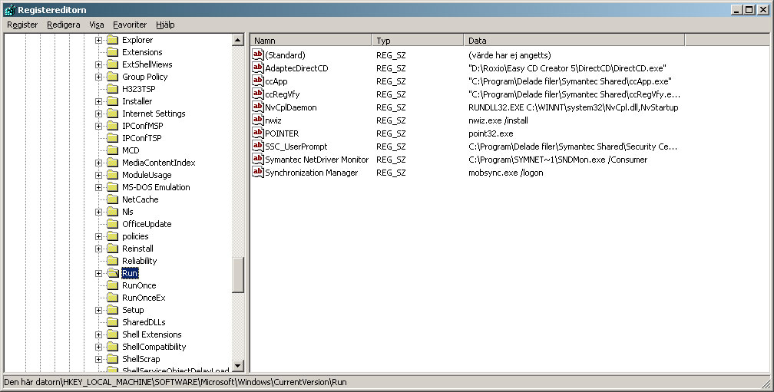Click the H323TSP folder icon
774x392 pixels.
click(x=113, y=89)
